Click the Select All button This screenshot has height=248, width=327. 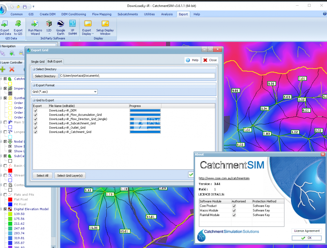coord(42,176)
